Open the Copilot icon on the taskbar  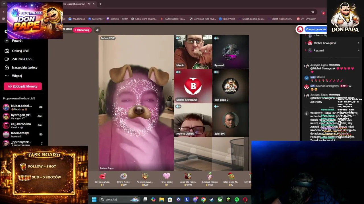(153, 199)
